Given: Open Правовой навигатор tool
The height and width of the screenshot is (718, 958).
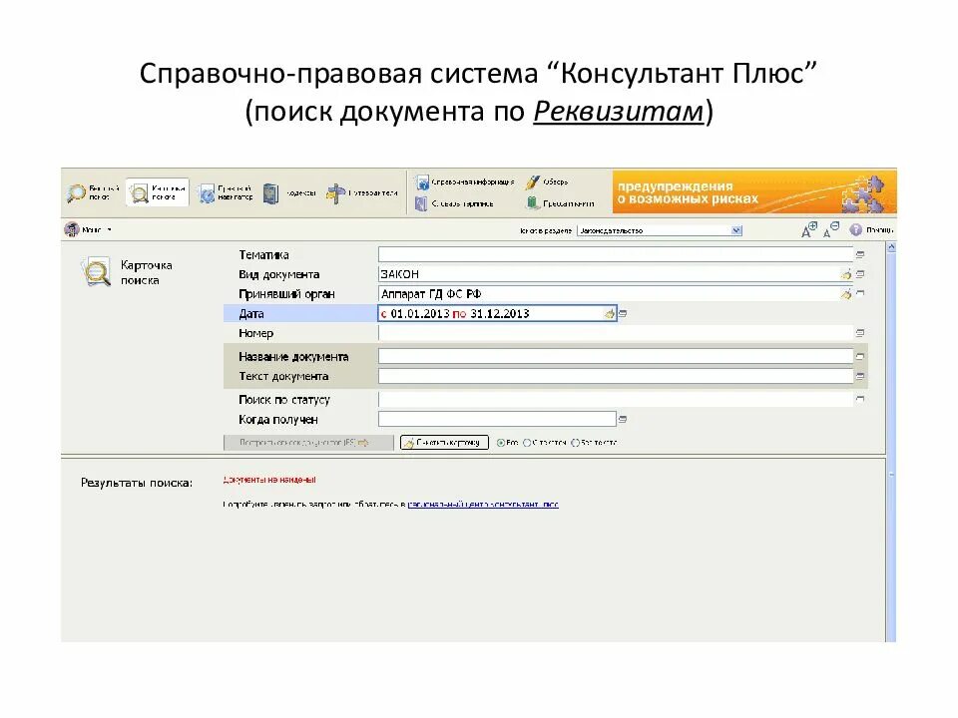Looking at the screenshot, I should 225,192.
